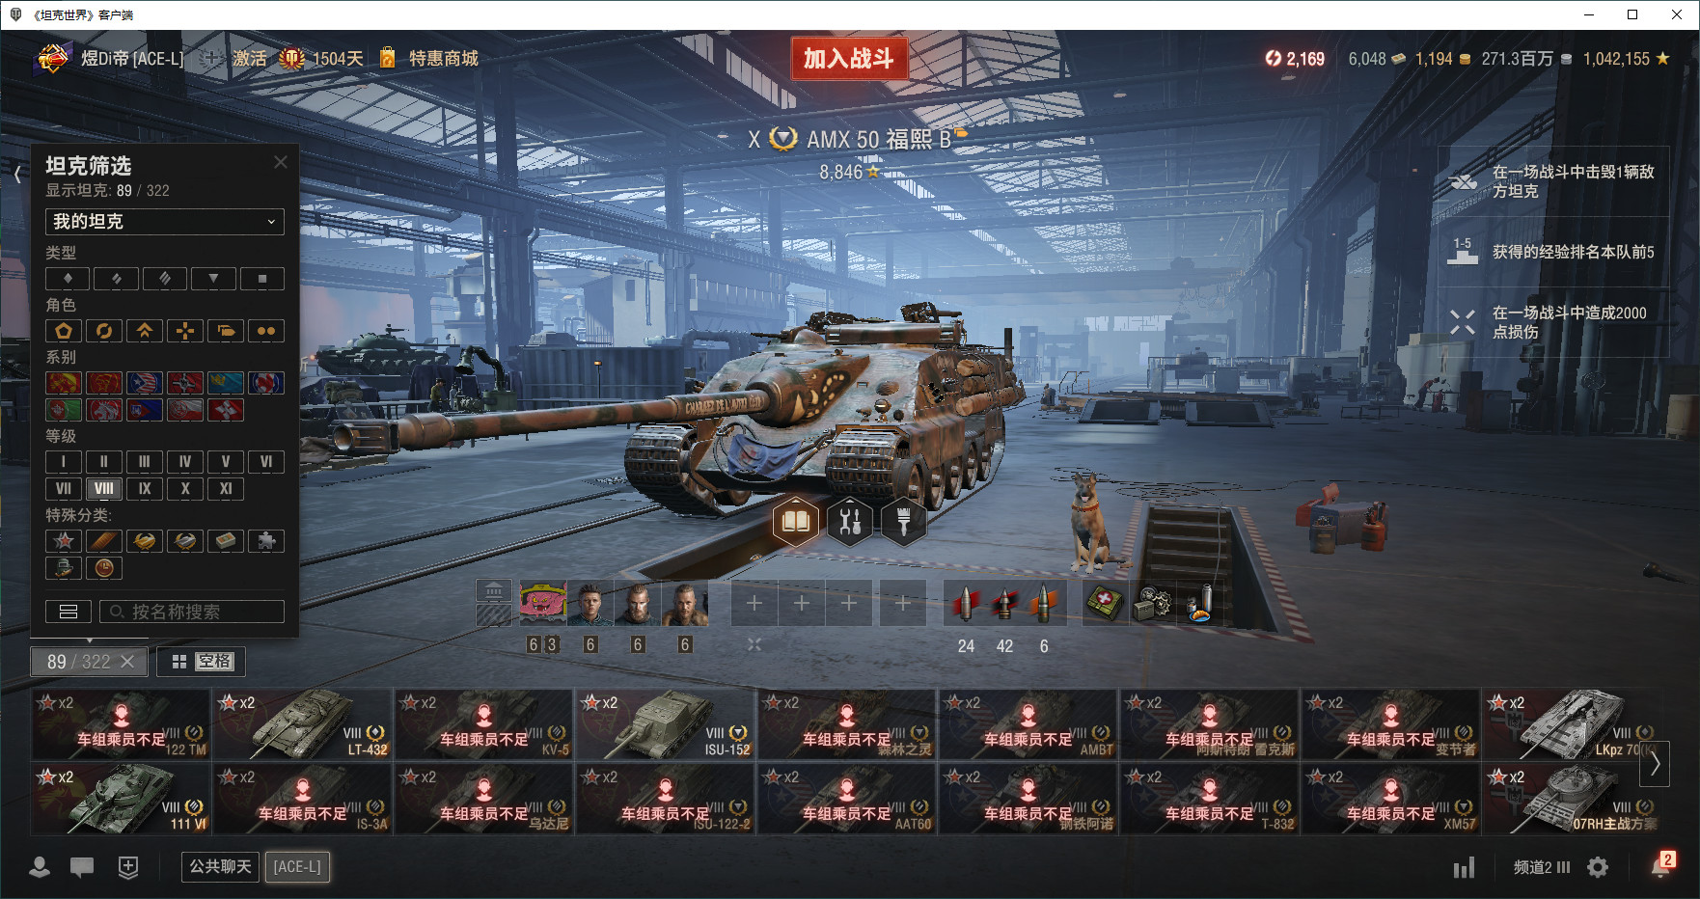This screenshot has width=1700, height=899.
Task: Open the maintenance wrench icon below the tank
Action: pyautogui.click(x=850, y=522)
